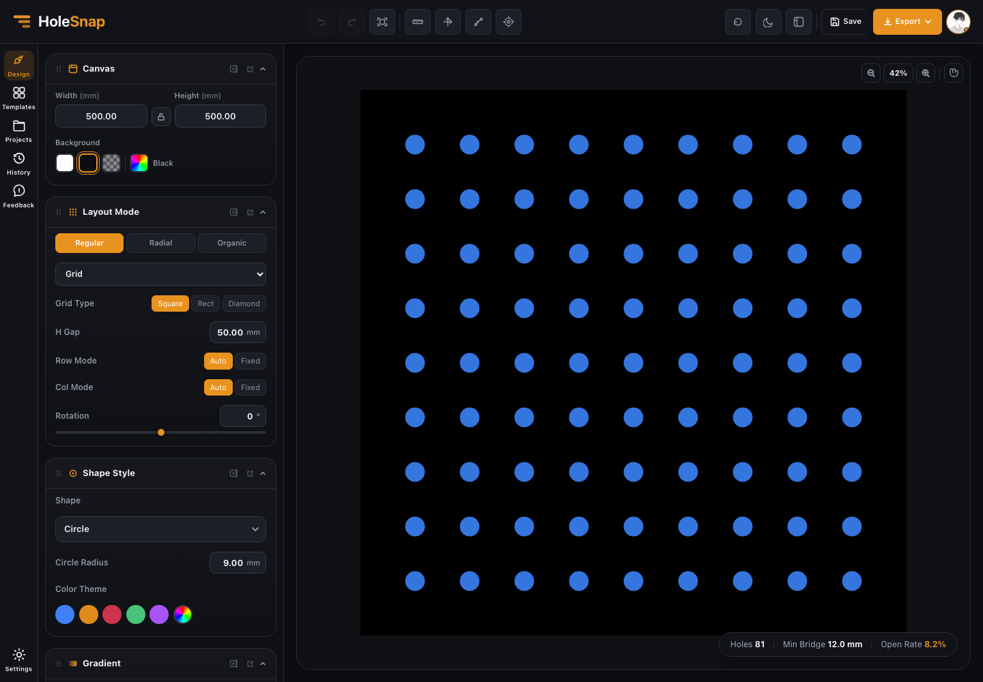Collapse the Layout Mode panel
983x682 pixels.
coord(263,212)
